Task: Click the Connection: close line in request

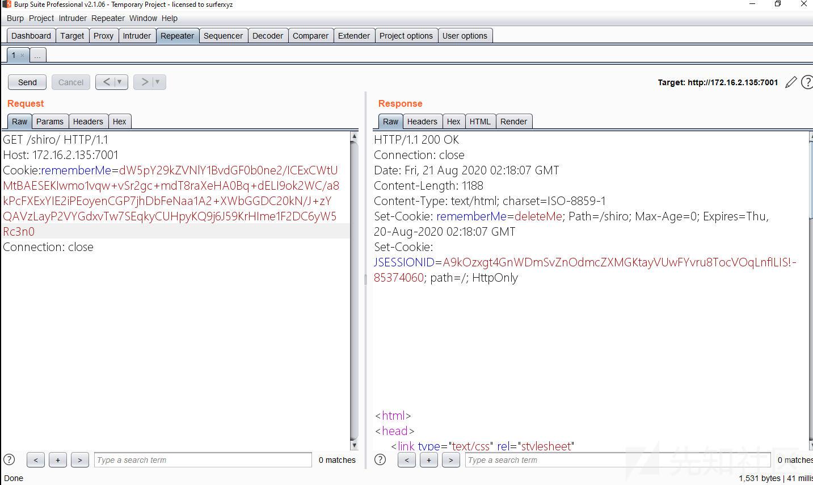Action: 48,247
